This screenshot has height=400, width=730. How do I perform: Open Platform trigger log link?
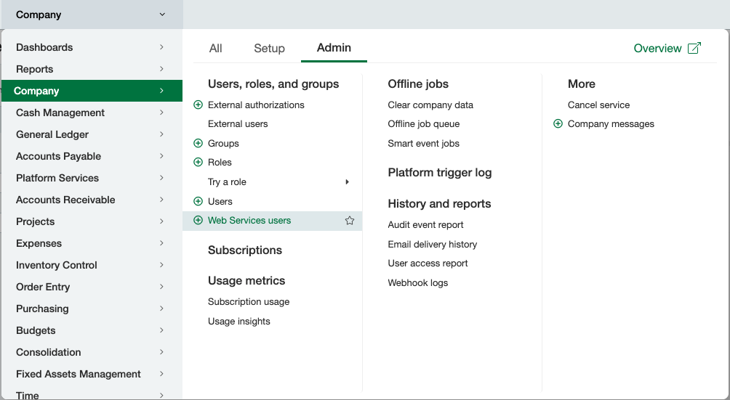440,173
